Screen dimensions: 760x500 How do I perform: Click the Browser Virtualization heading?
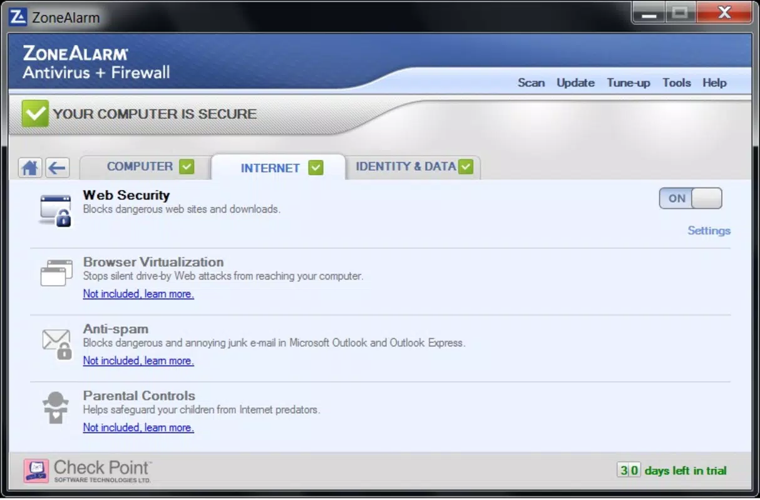pyautogui.click(x=153, y=262)
